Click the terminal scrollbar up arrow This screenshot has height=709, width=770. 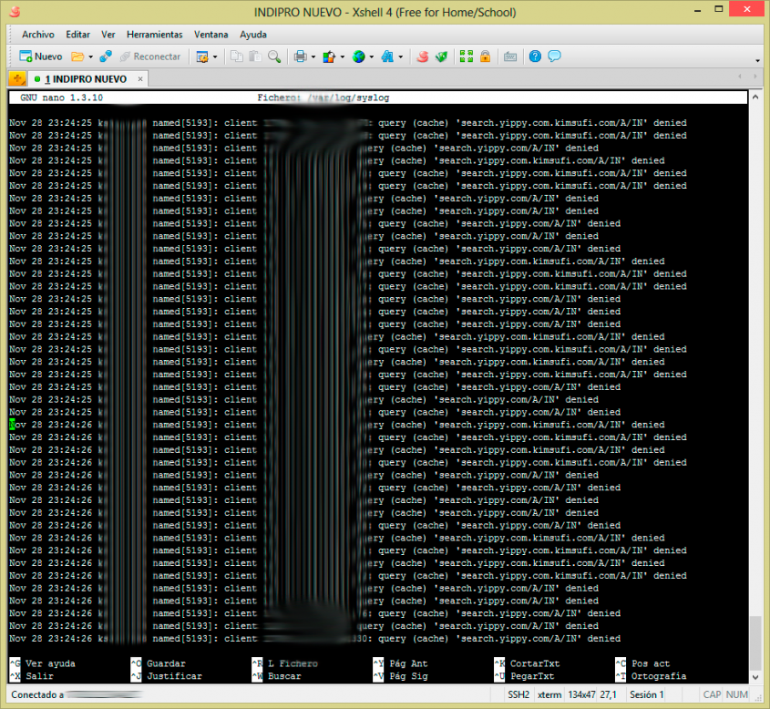point(755,97)
